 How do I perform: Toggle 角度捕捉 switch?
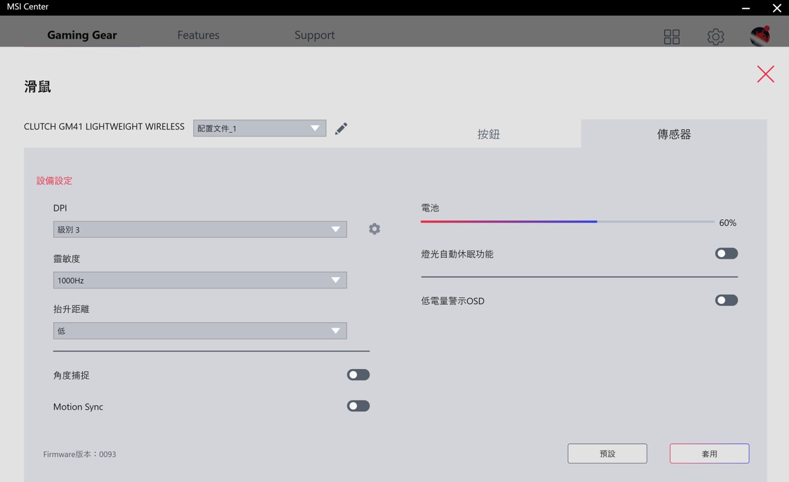[x=358, y=375]
